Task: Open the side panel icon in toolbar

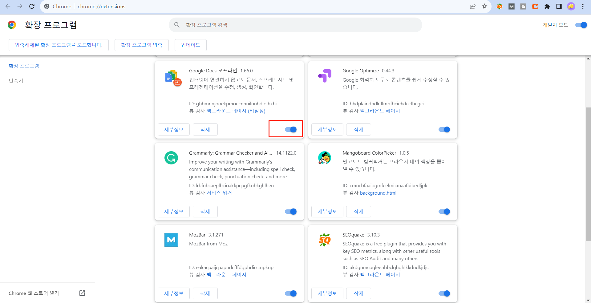Action: point(559,6)
